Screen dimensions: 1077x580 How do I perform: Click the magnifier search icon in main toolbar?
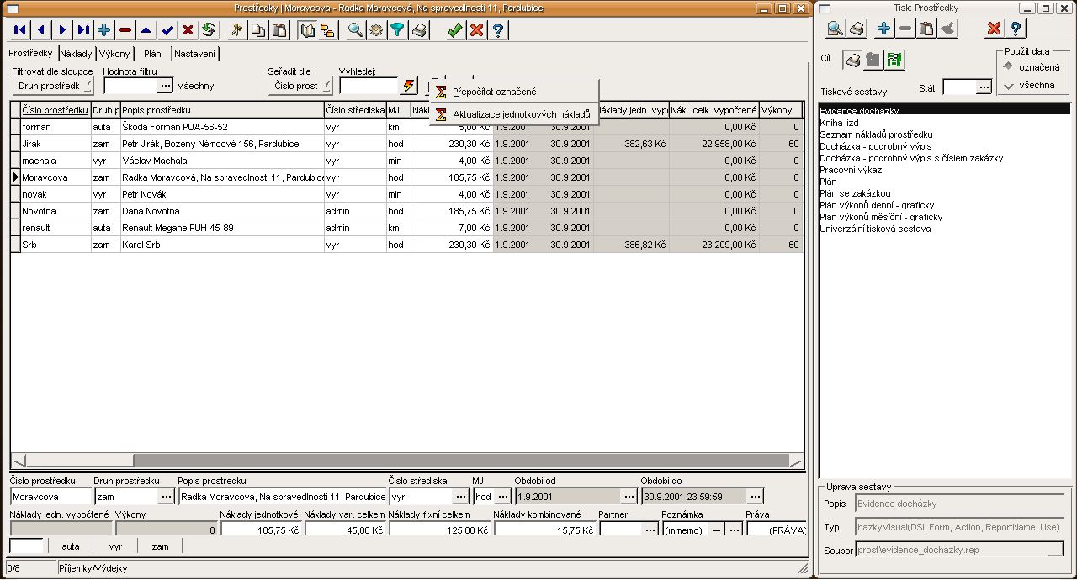(x=355, y=30)
